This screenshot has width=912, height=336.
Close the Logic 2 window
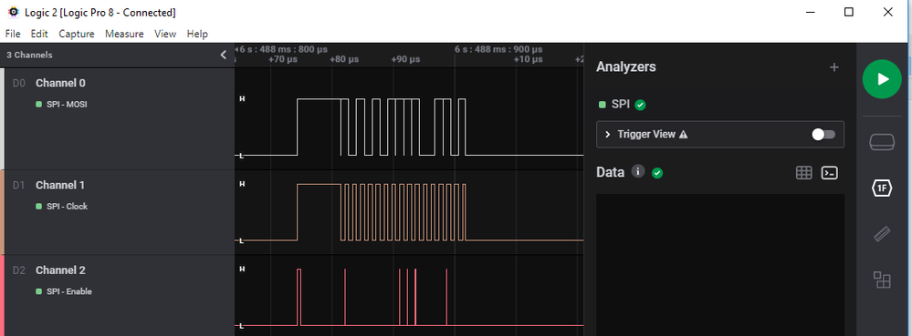(887, 12)
